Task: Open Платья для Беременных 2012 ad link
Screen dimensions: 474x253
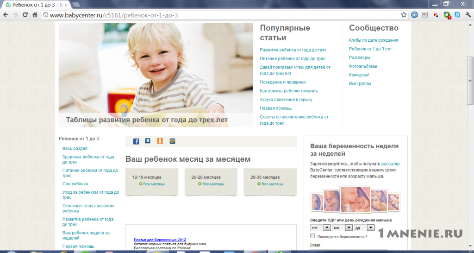Action: 160,240
